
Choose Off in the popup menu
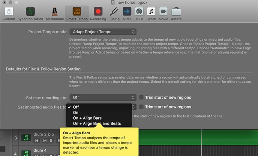(99, 107)
